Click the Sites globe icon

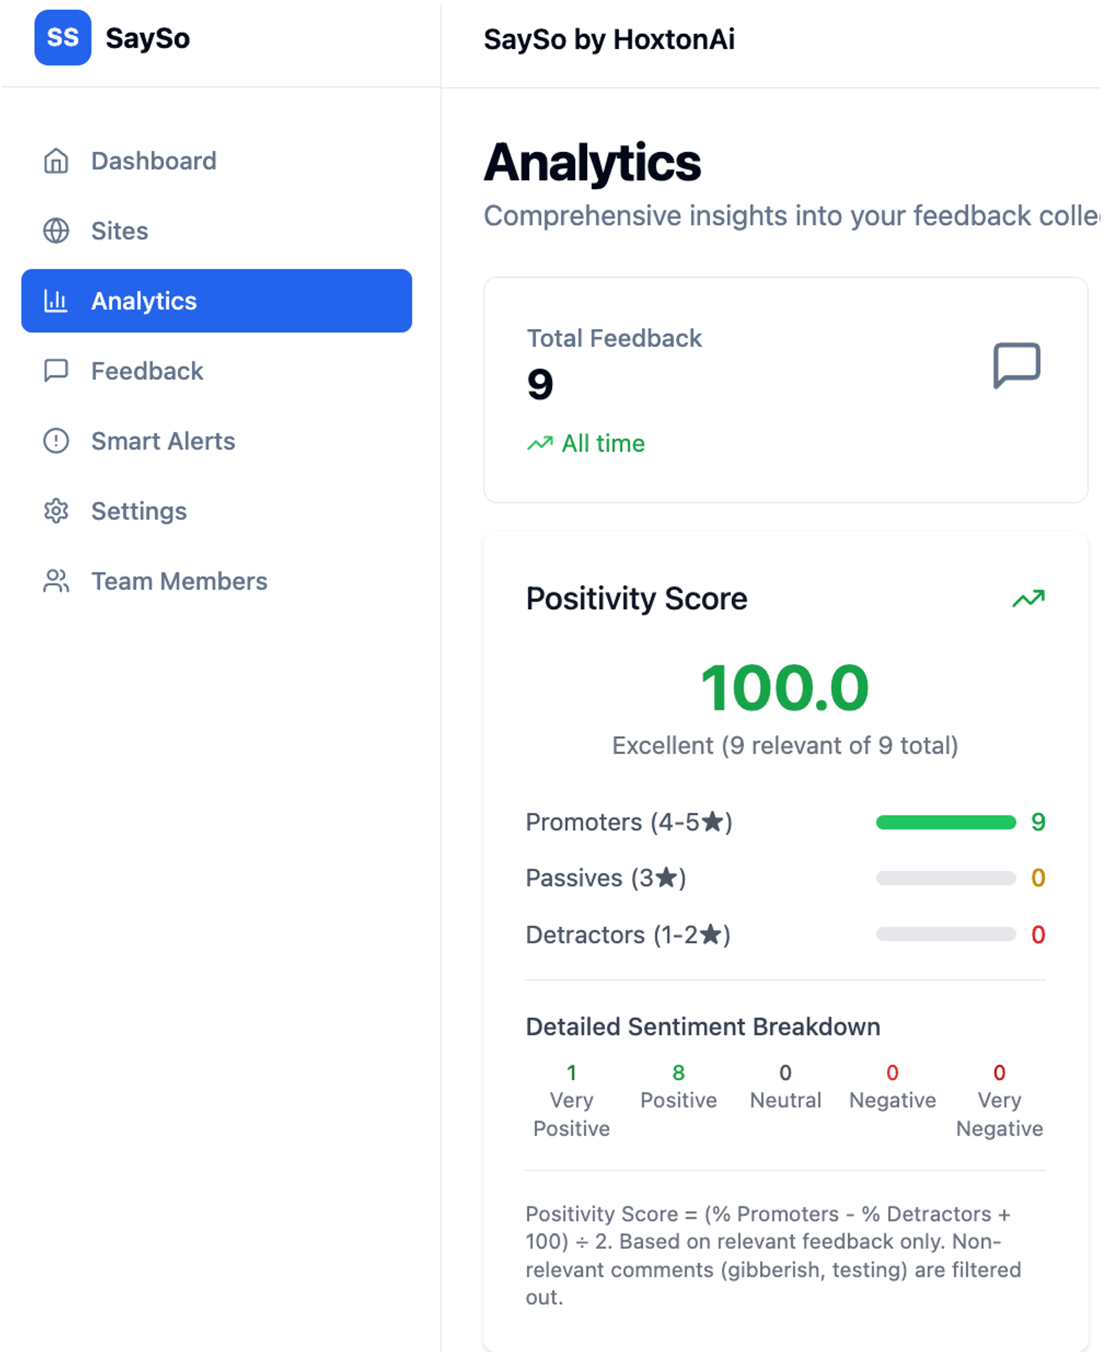pos(56,231)
